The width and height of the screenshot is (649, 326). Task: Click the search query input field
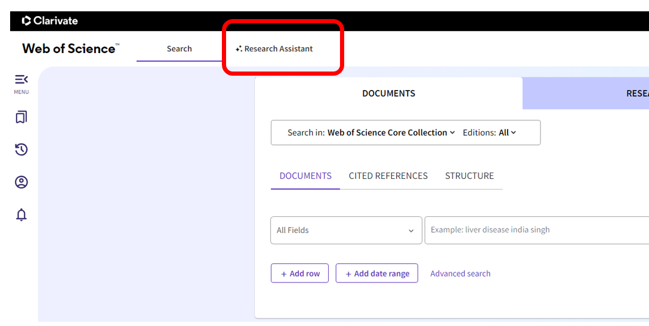coord(537,230)
